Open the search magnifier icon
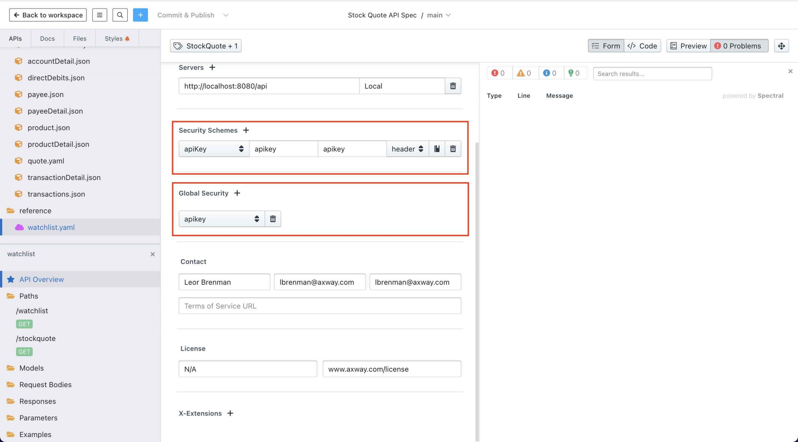This screenshot has width=798, height=442. pos(120,15)
